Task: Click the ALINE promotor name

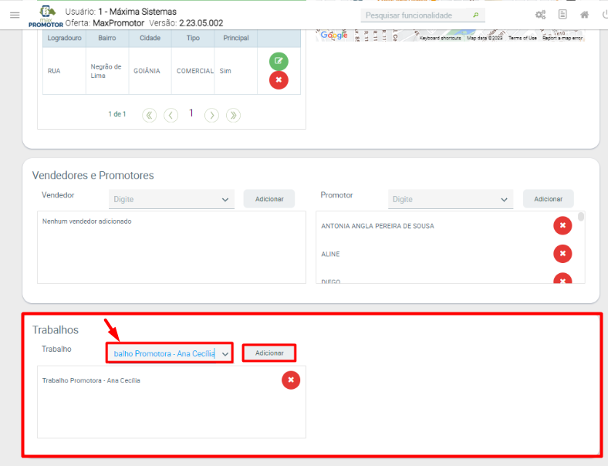Action: pyautogui.click(x=330, y=255)
